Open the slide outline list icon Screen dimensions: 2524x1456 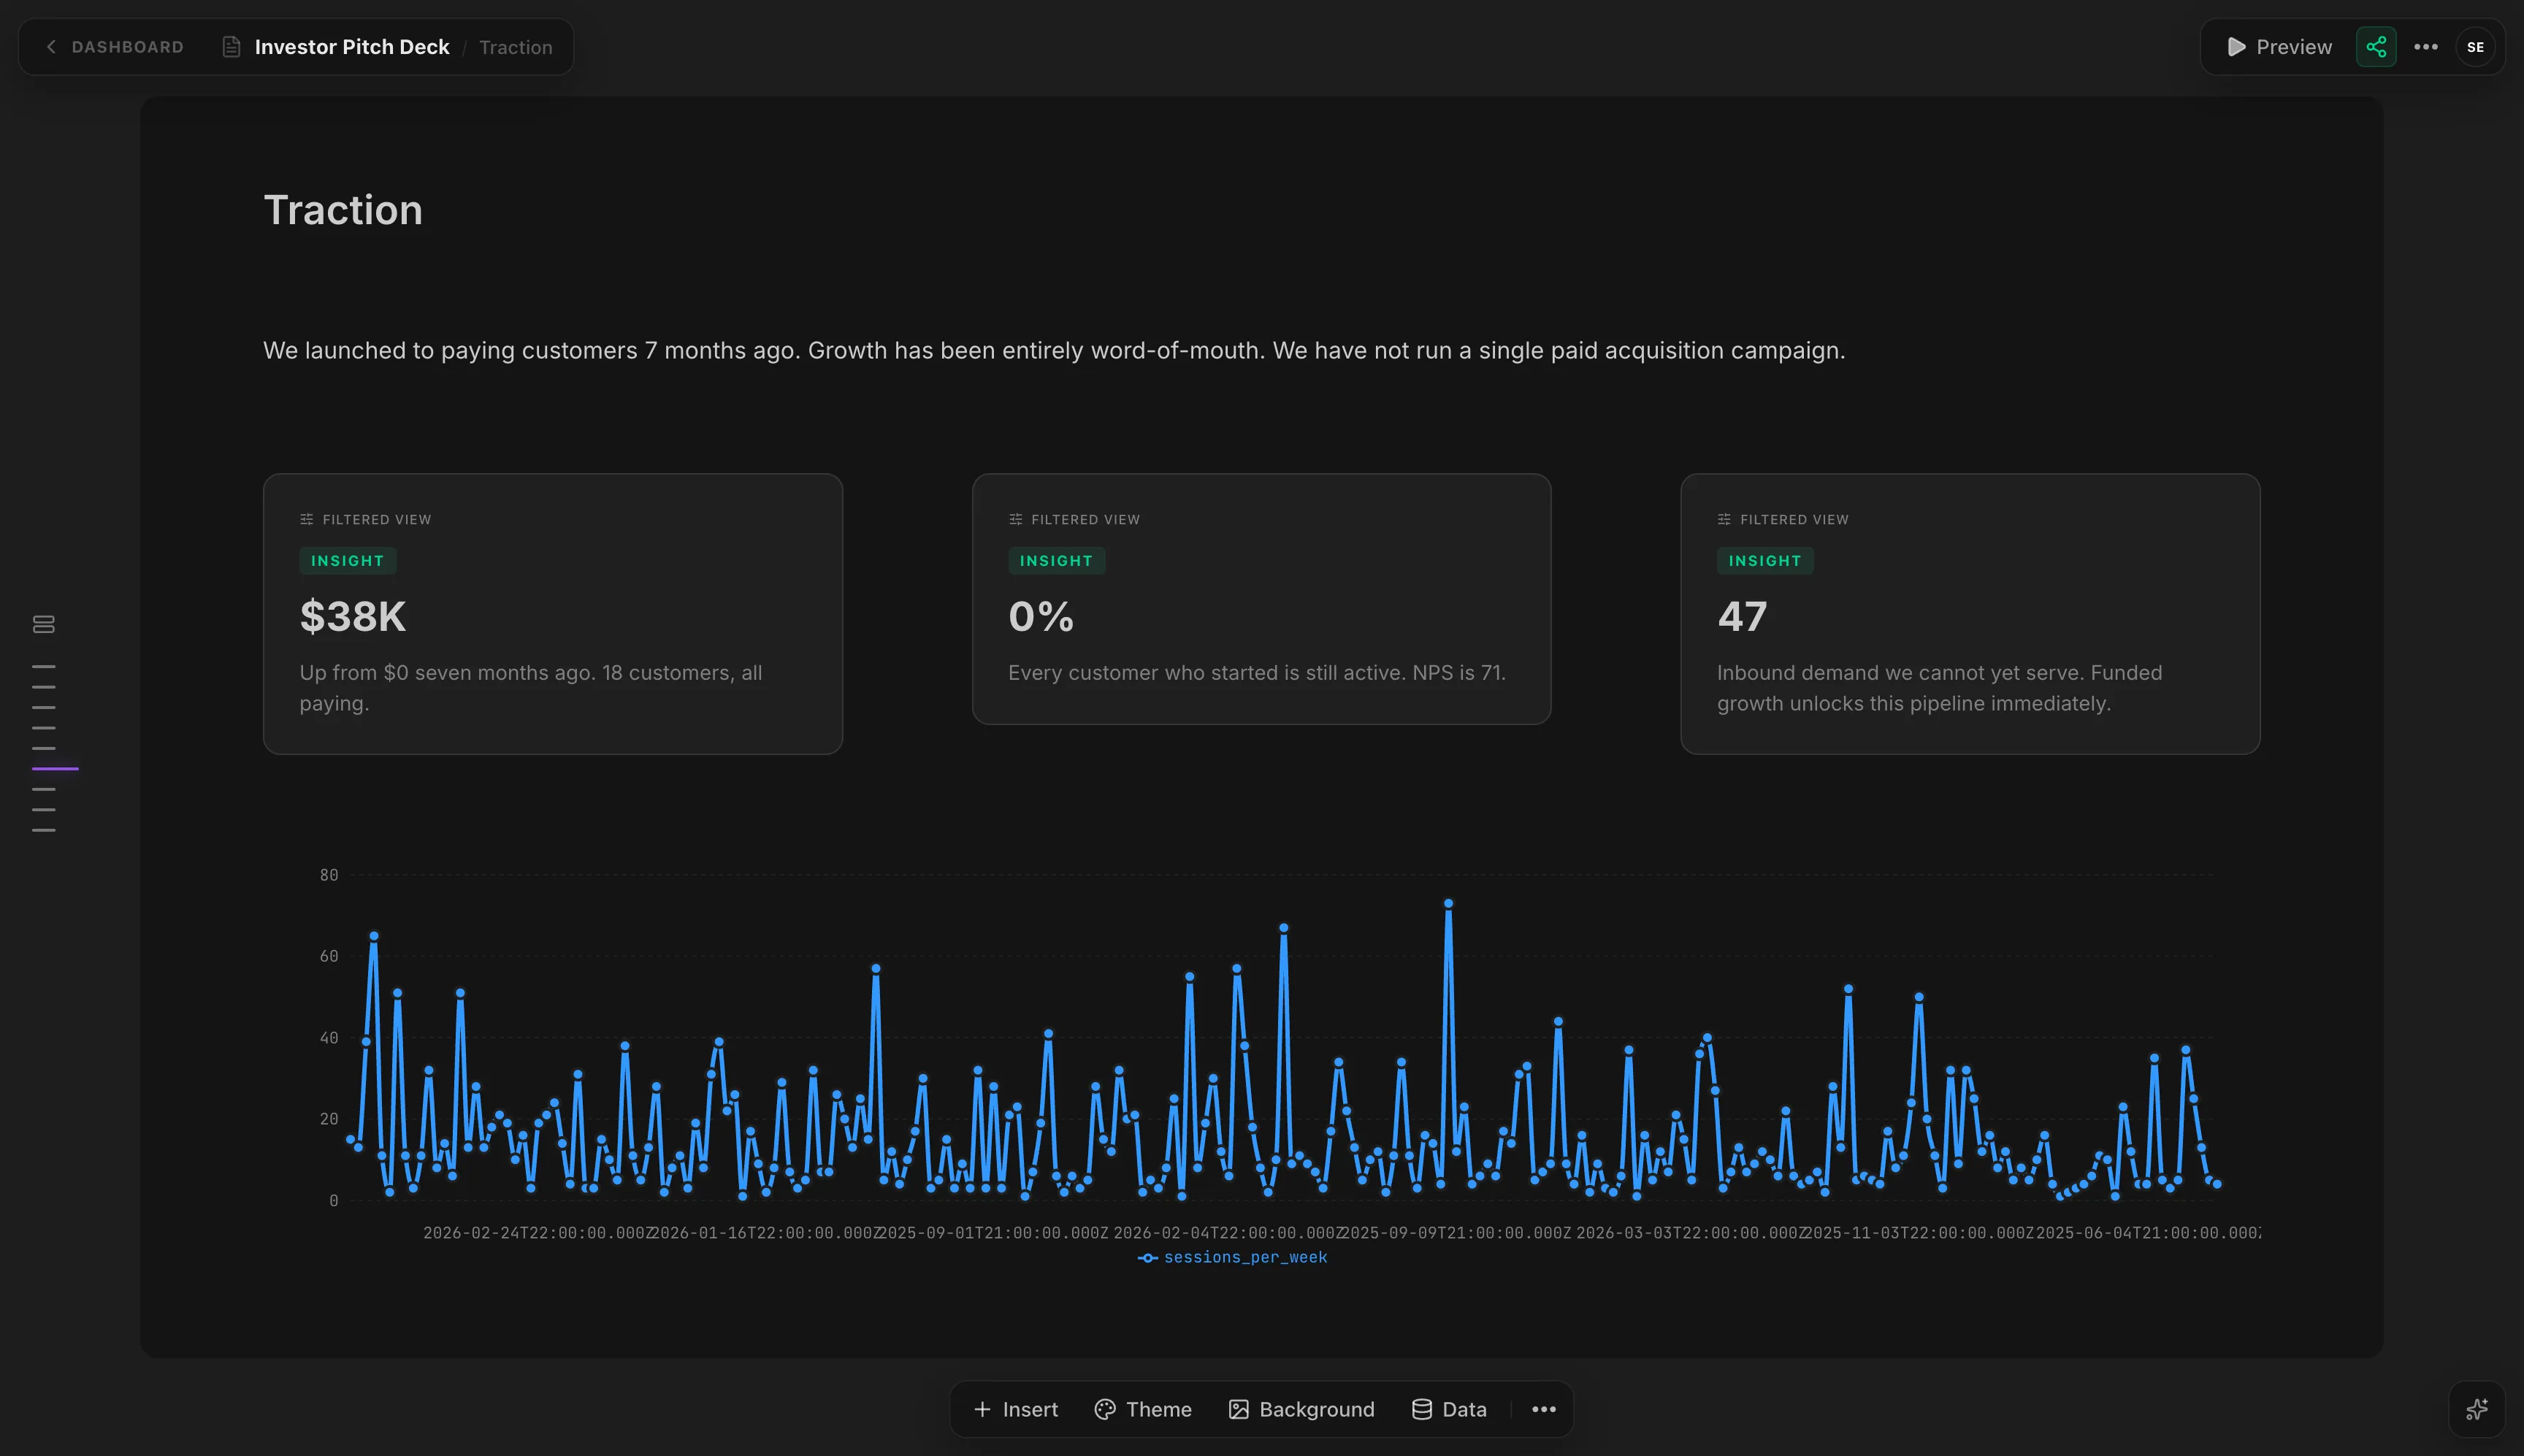coord(43,624)
